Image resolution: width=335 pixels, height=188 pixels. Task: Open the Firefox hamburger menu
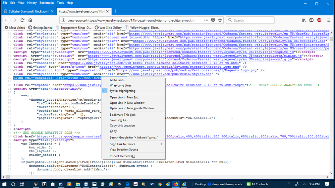coord(328,20)
